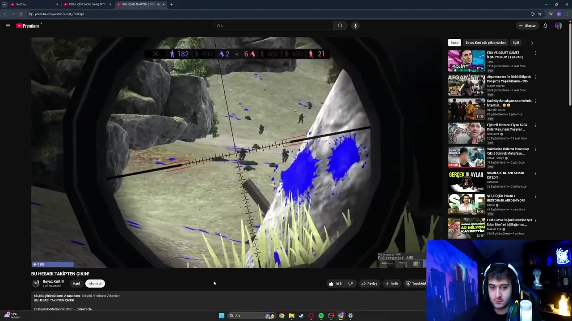Click the browser address bar URL
572x321 pixels.
tap(59, 14)
